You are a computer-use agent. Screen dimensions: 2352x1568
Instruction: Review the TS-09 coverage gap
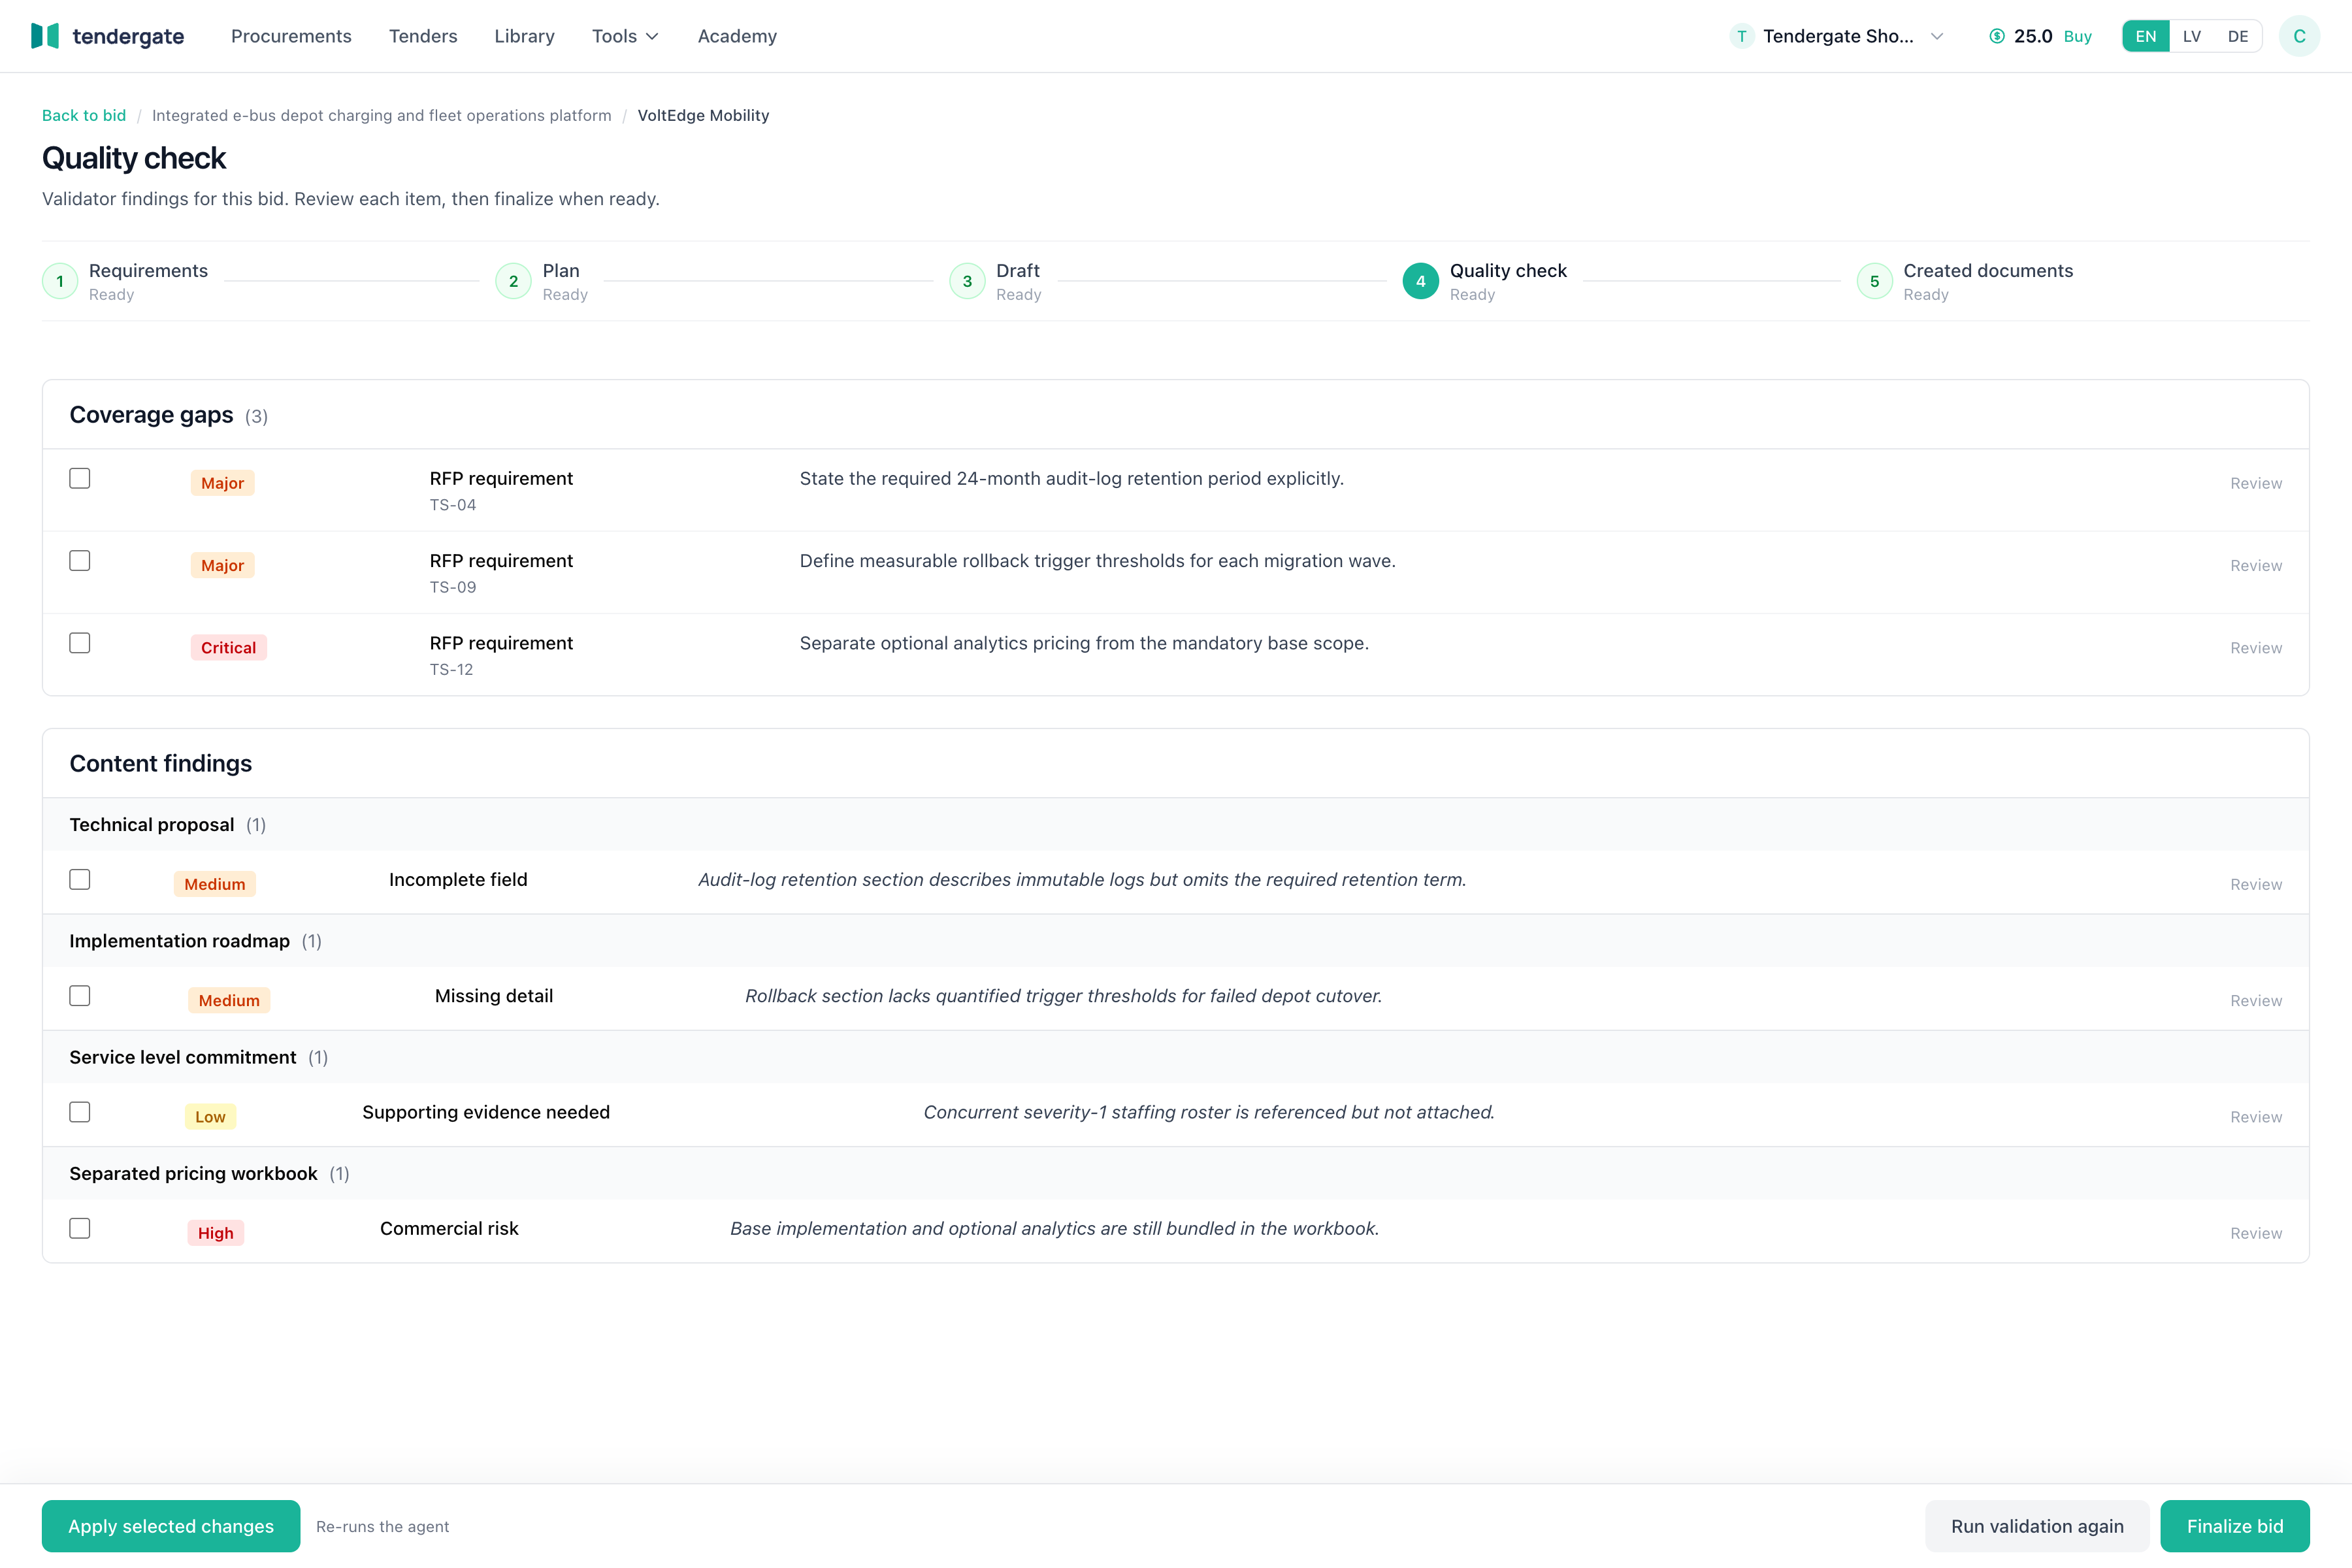point(2256,565)
